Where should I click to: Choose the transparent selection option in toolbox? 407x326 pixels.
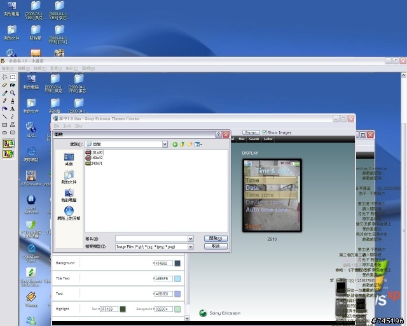click(x=8, y=154)
